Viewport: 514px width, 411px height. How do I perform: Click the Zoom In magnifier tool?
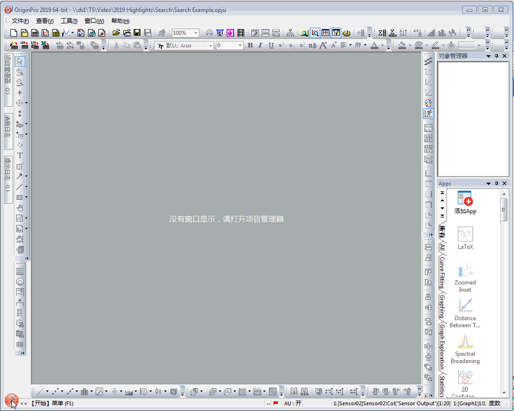coord(20,72)
